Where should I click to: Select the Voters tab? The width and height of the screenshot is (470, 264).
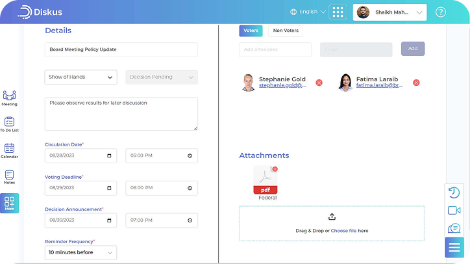click(x=251, y=31)
